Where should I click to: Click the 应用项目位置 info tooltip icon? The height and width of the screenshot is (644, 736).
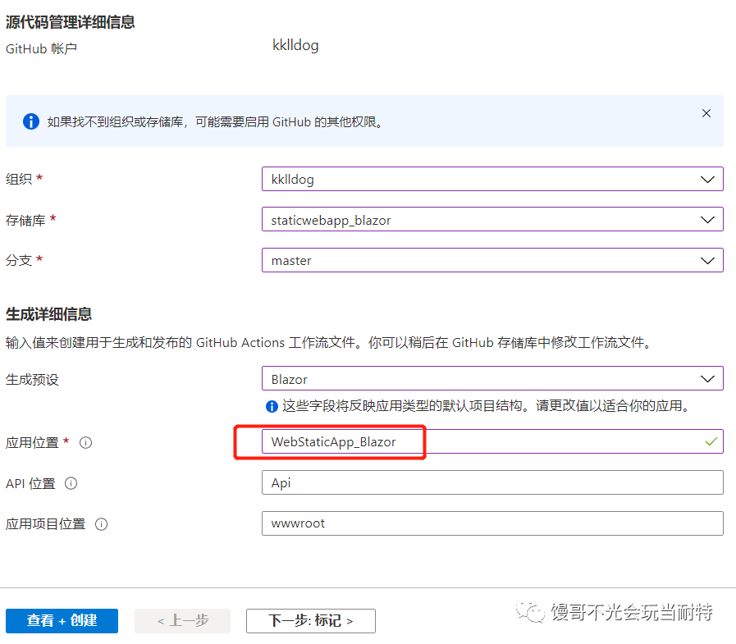coord(102,524)
